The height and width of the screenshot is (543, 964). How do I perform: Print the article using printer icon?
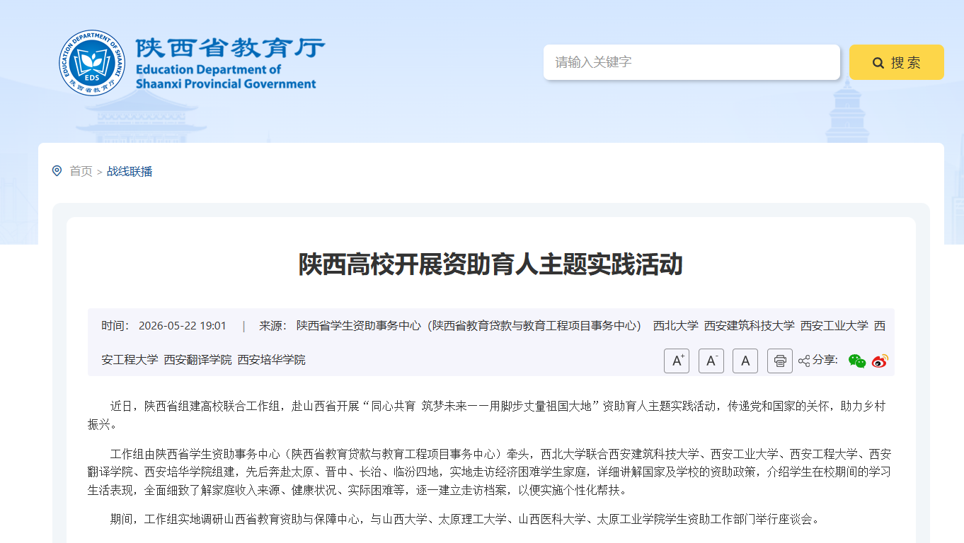[x=780, y=361]
